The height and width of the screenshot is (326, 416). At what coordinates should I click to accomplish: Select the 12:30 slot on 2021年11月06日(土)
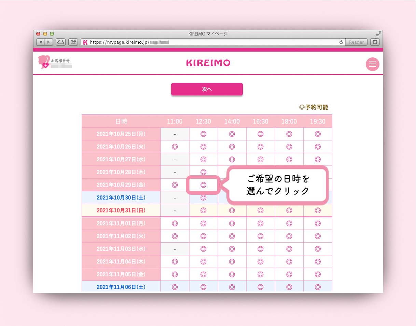[x=204, y=287]
